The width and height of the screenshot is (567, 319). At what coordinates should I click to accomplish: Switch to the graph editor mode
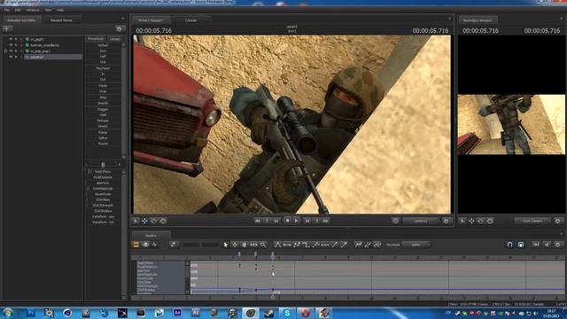click(x=155, y=245)
